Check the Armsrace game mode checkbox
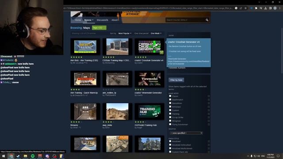Viewport: 283px width, 159px height. (x=170, y=107)
